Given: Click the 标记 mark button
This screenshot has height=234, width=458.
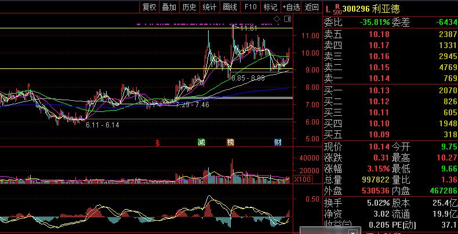Looking at the screenshot, I should [x=270, y=7].
